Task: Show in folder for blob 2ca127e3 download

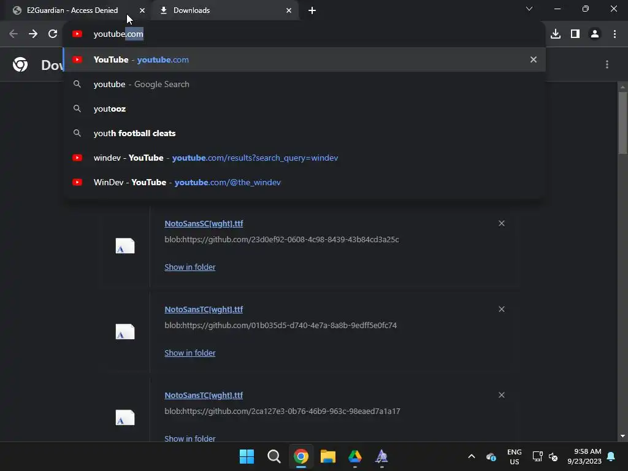Action: [190, 438]
